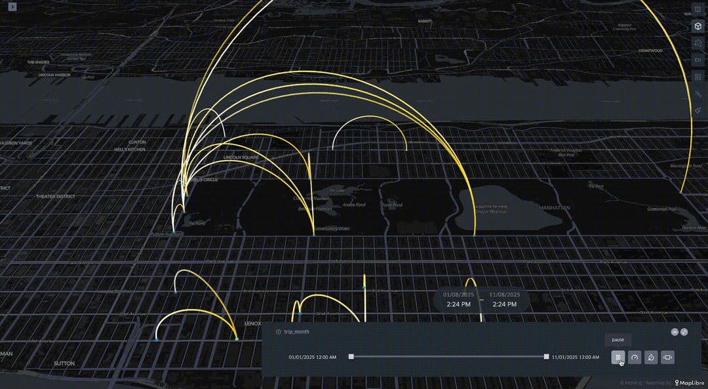
Task: Open the EN language selector
Action: (698, 60)
